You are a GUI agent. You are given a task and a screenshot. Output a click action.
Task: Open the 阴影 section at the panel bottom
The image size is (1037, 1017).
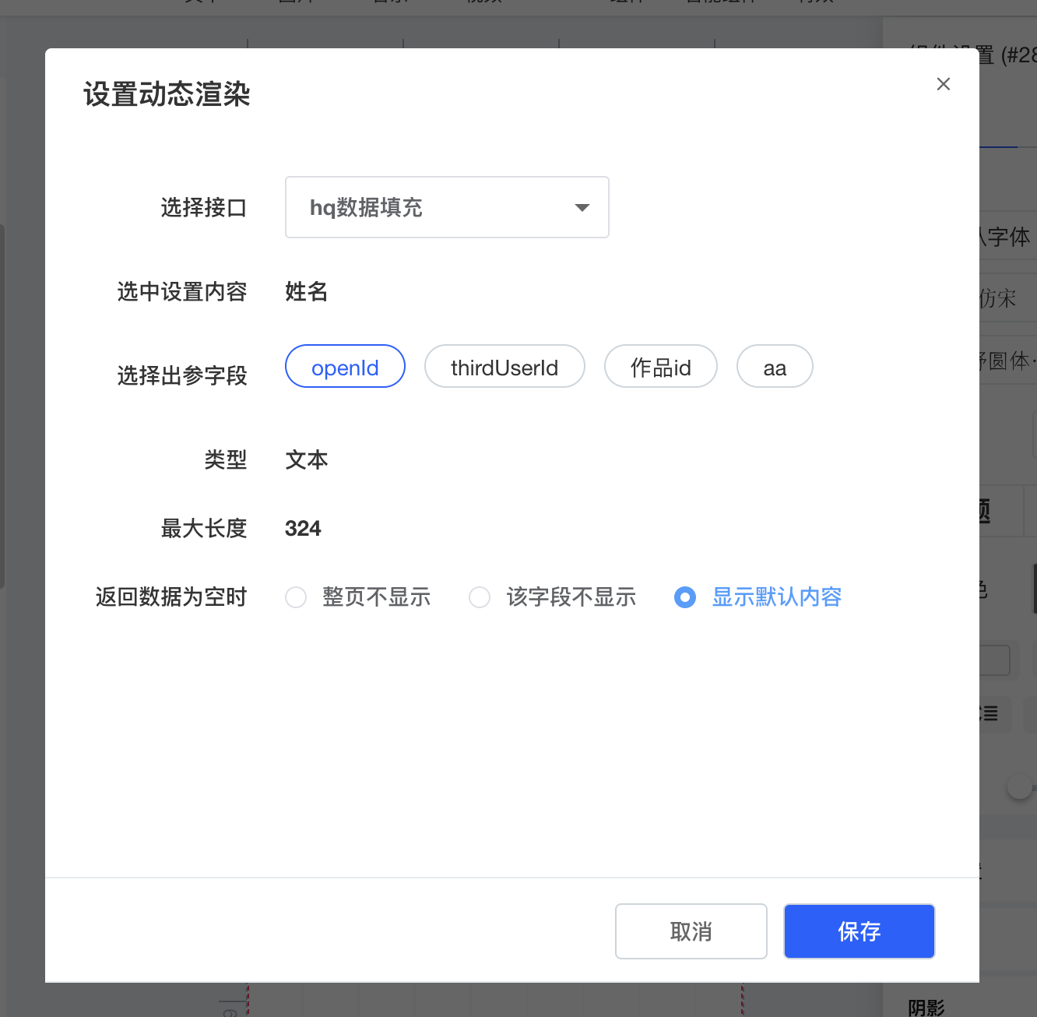tap(926, 1008)
